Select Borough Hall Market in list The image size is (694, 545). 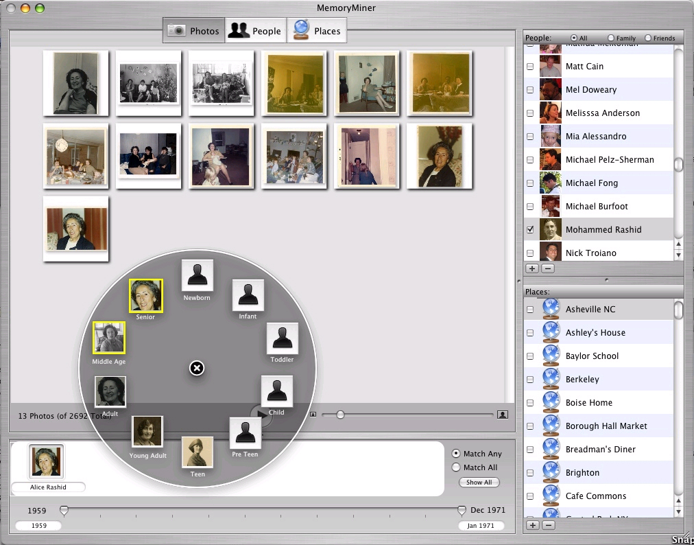tap(599, 426)
